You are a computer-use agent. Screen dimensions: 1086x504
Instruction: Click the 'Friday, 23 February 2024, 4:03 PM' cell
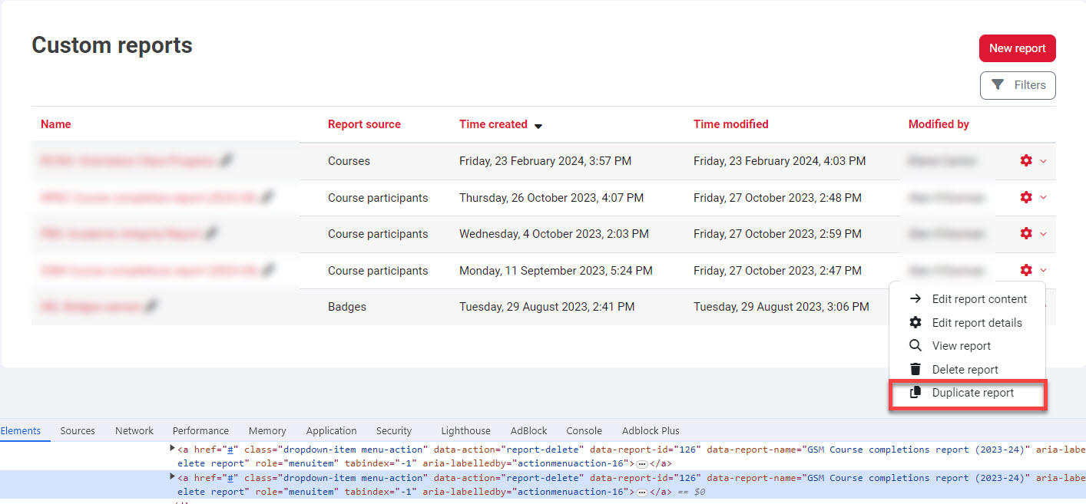coord(780,161)
